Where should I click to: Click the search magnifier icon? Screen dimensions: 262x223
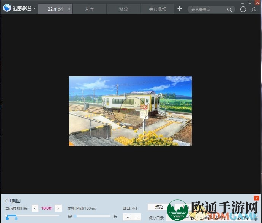(x=230, y=10)
